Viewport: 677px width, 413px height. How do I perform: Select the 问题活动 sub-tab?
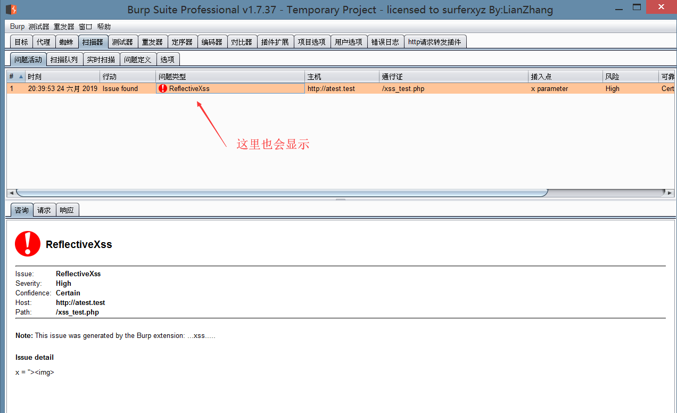click(28, 60)
